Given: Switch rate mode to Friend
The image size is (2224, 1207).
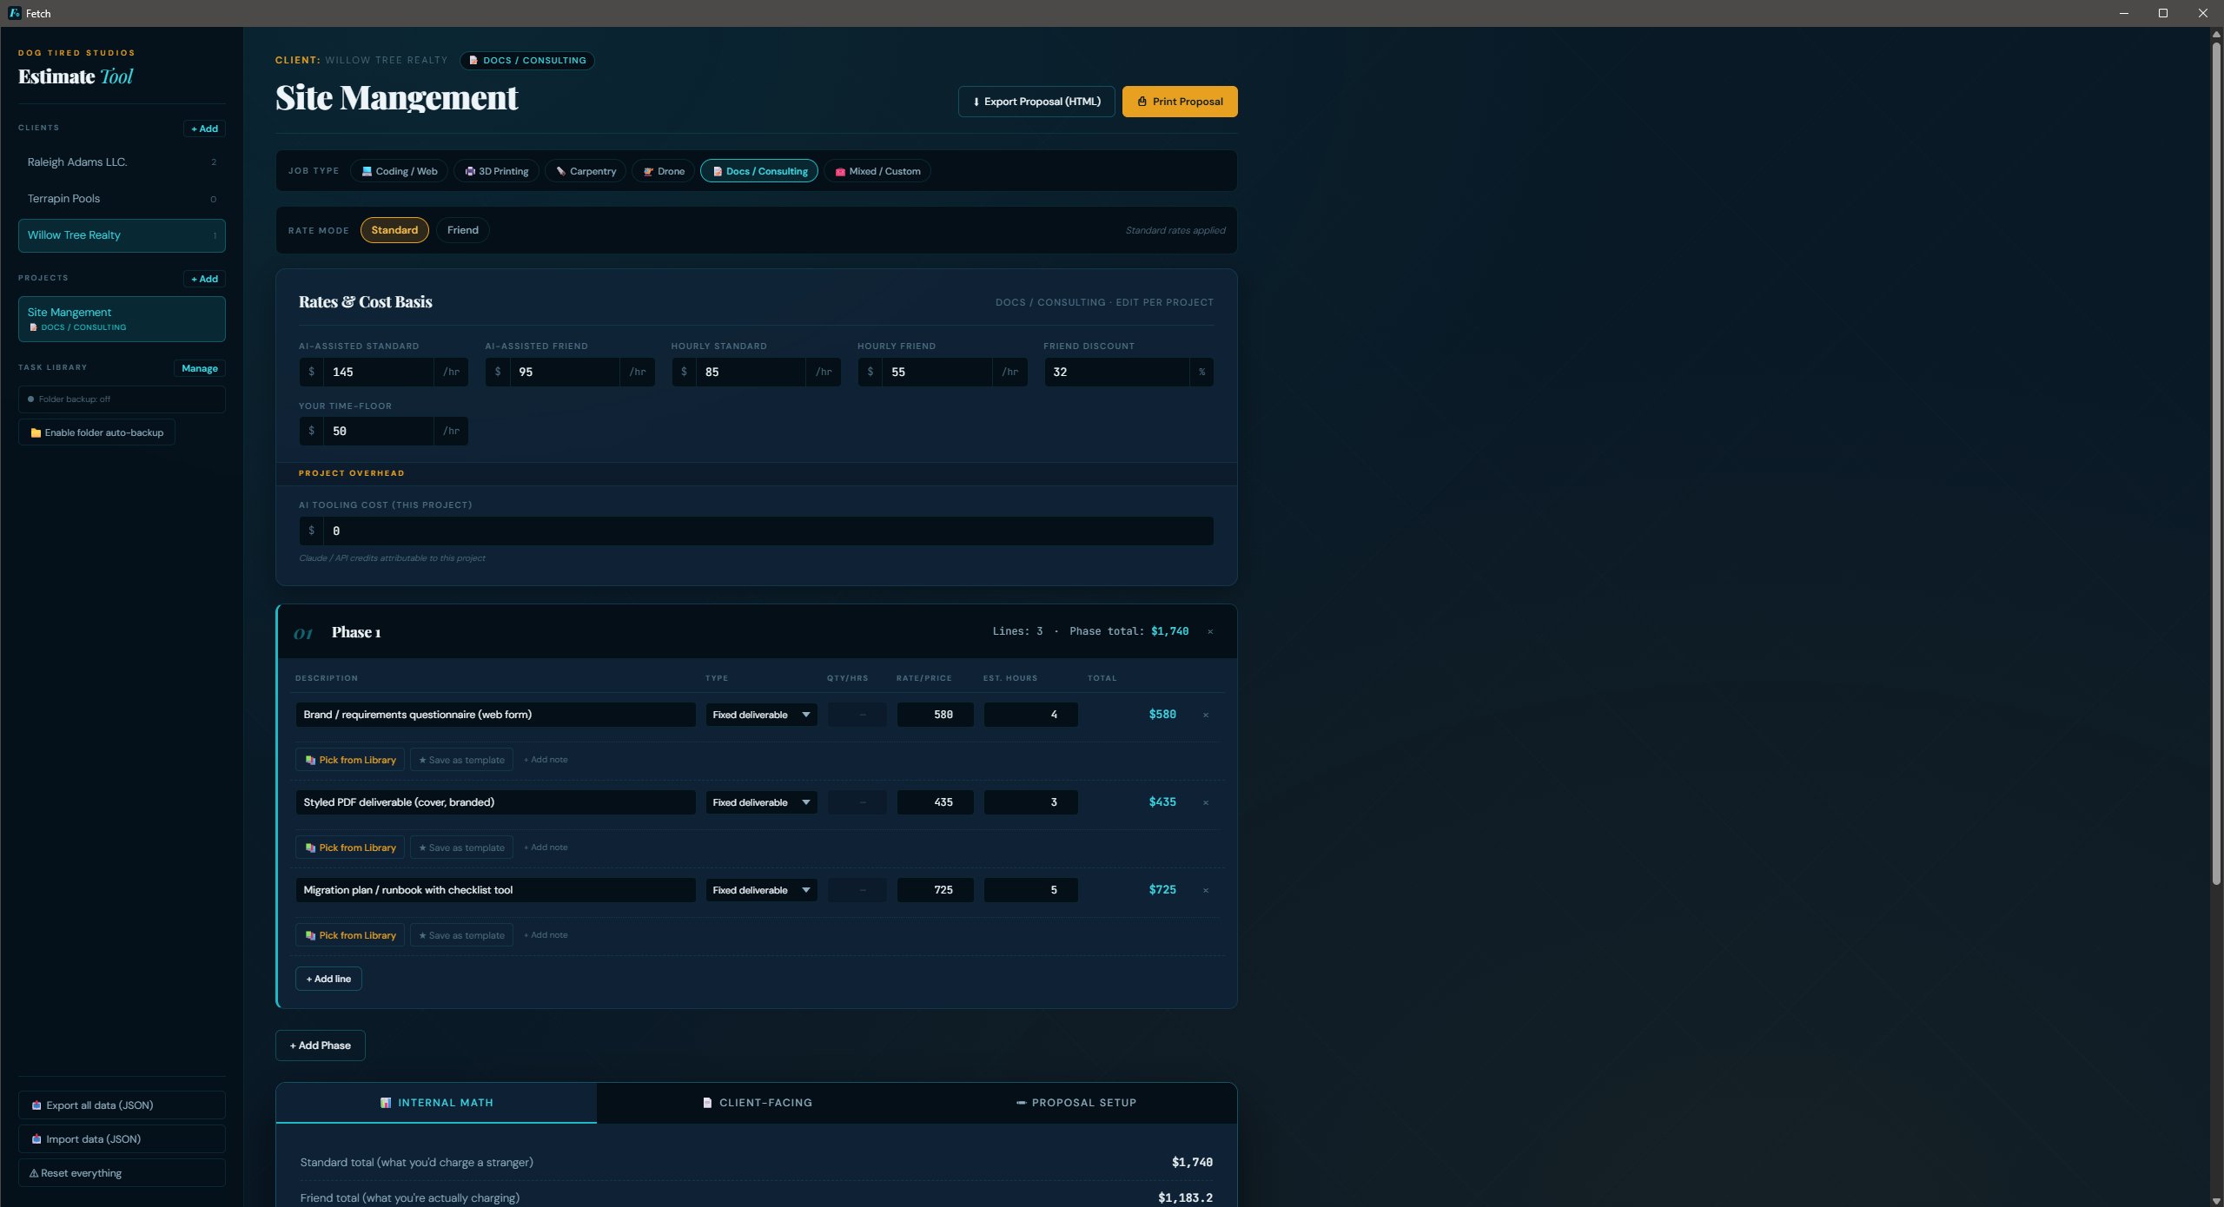Looking at the screenshot, I should 463,230.
